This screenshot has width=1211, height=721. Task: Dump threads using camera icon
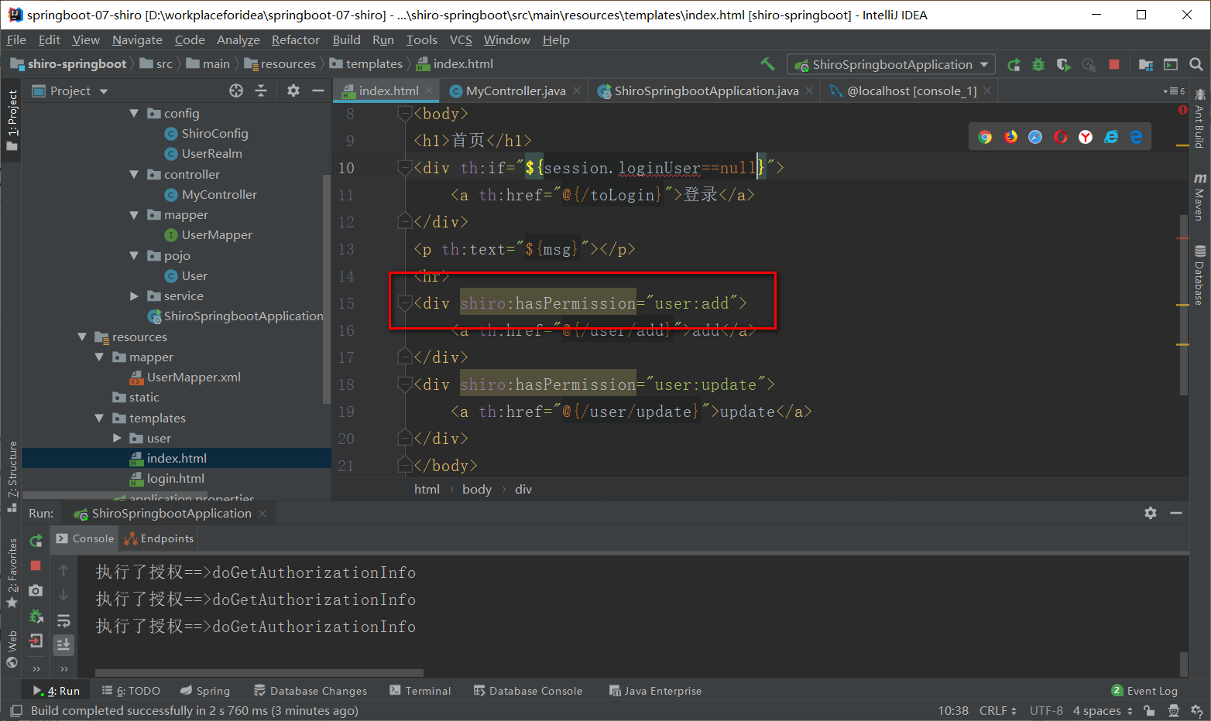coord(36,591)
